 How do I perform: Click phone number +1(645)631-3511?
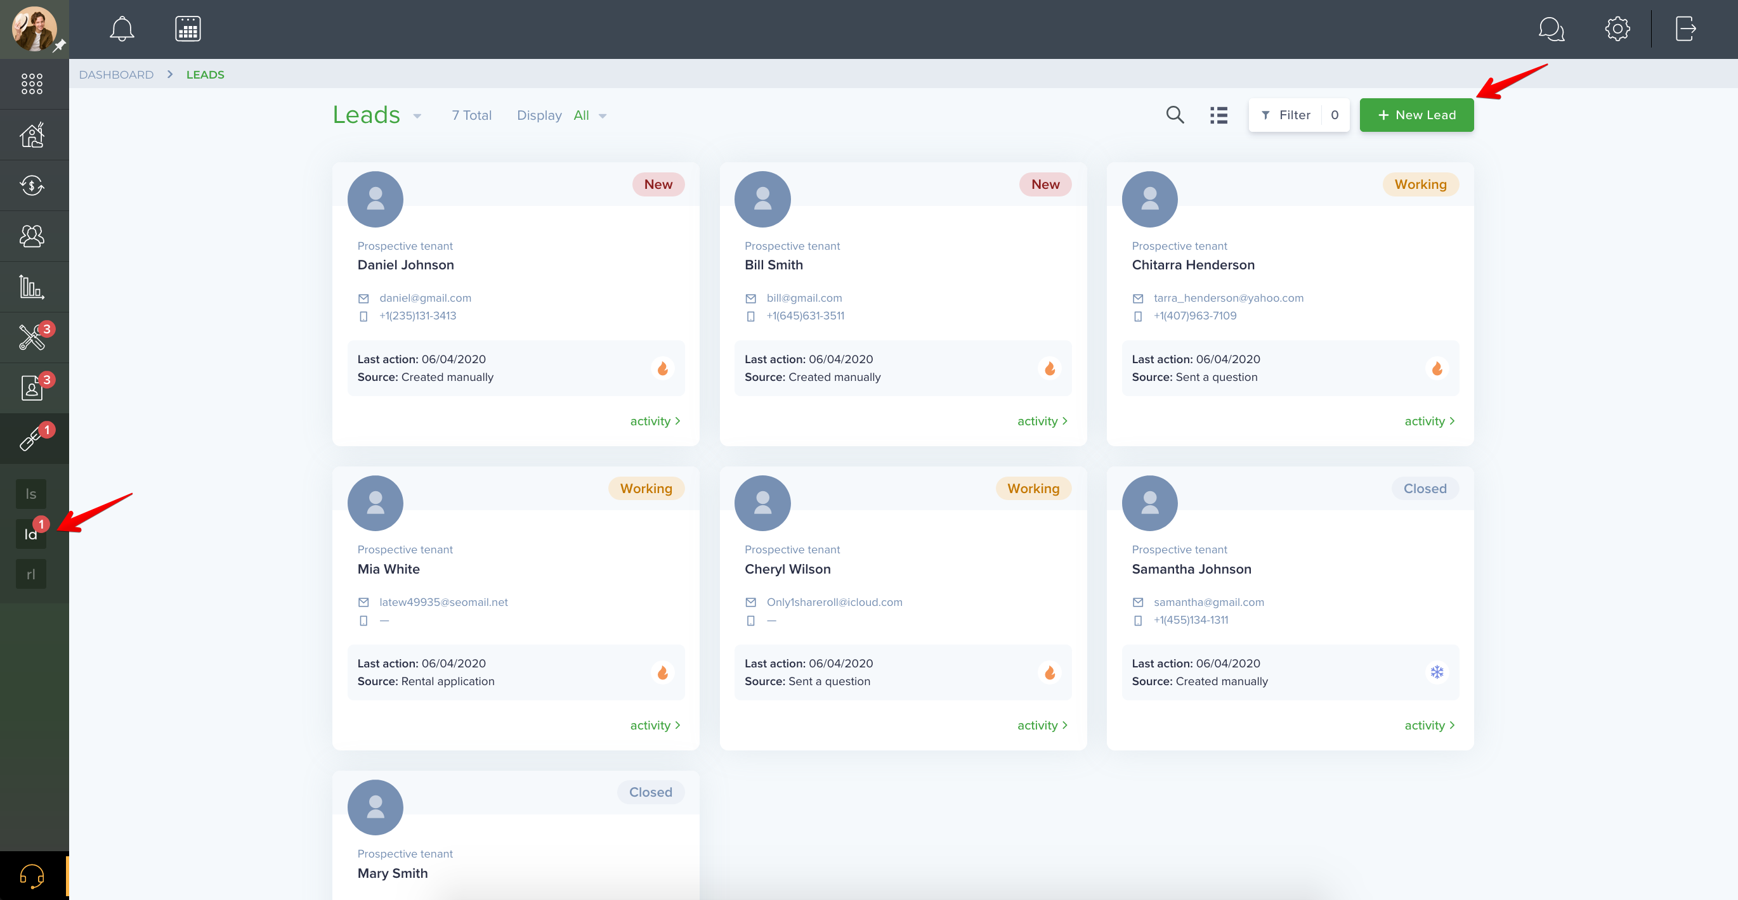tap(805, 316)
